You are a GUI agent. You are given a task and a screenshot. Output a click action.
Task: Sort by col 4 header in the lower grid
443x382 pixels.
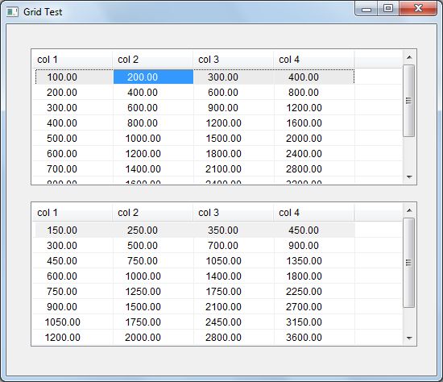[314, 213]
